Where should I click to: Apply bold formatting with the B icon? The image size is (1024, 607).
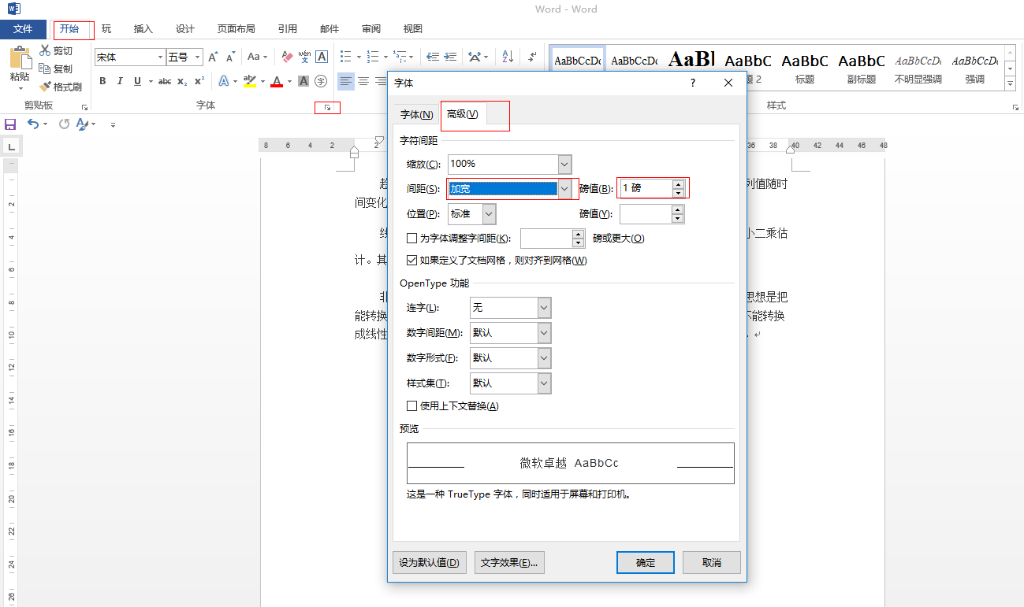[x=102, y=81]
